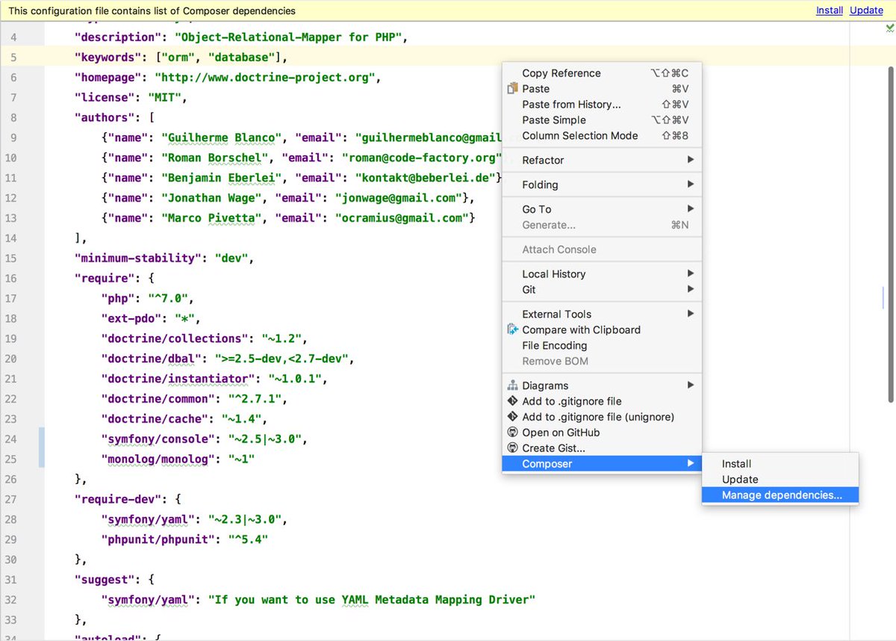Expand the Git submenu arrow

tap(691, 290)
